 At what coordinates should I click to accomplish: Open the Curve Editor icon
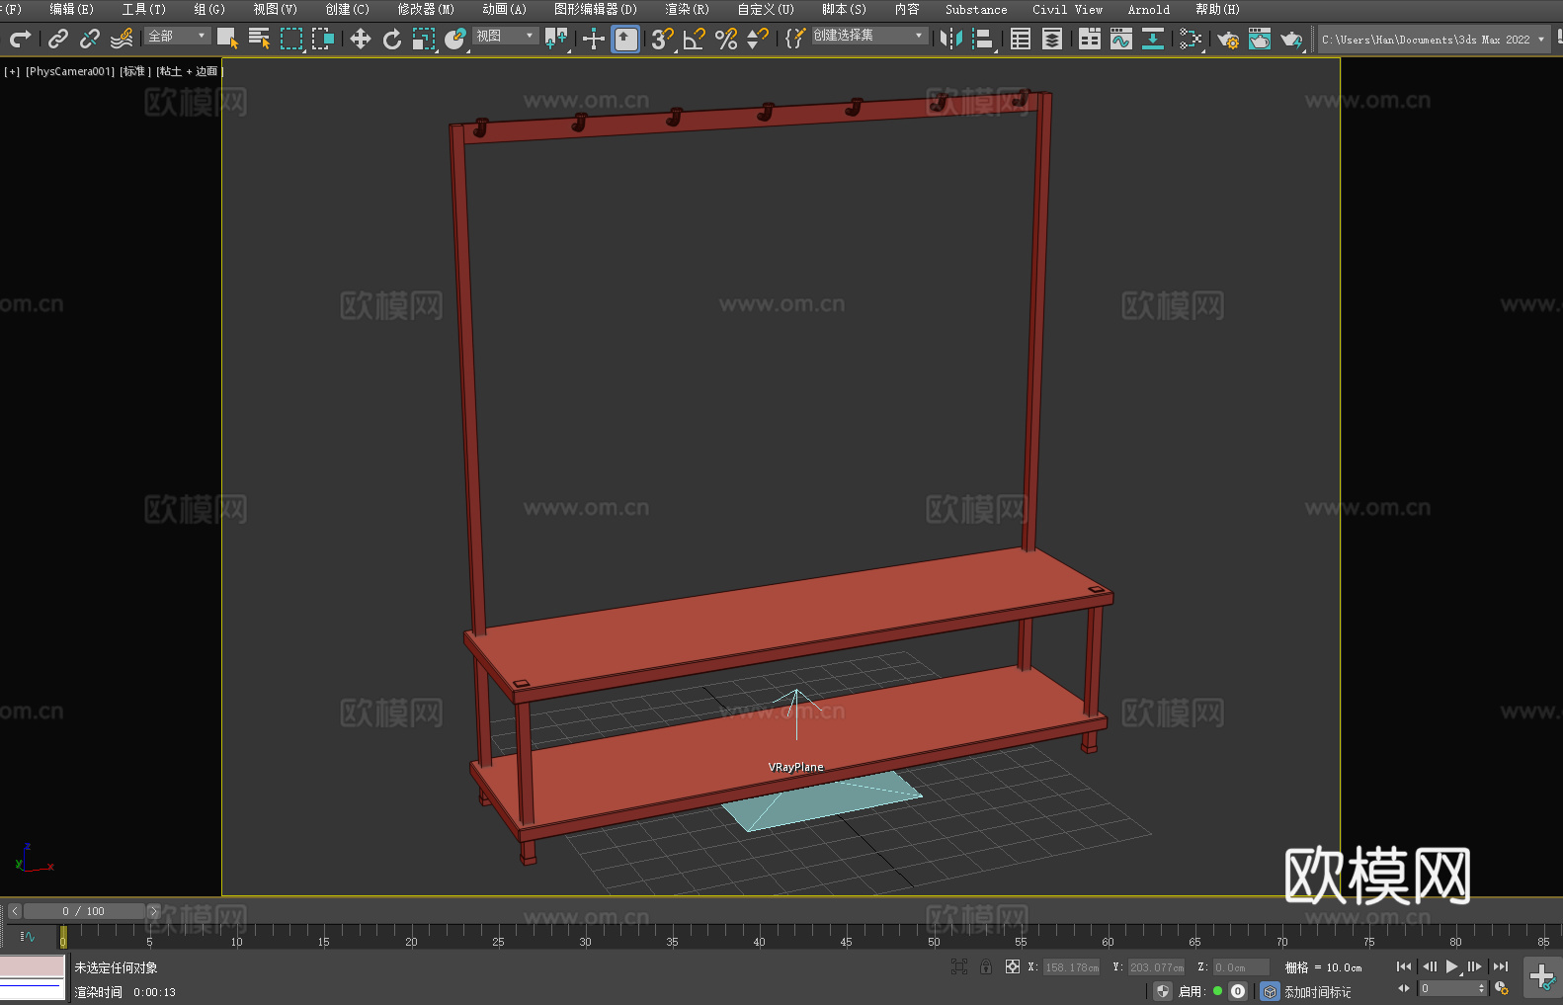point(1121,39)
